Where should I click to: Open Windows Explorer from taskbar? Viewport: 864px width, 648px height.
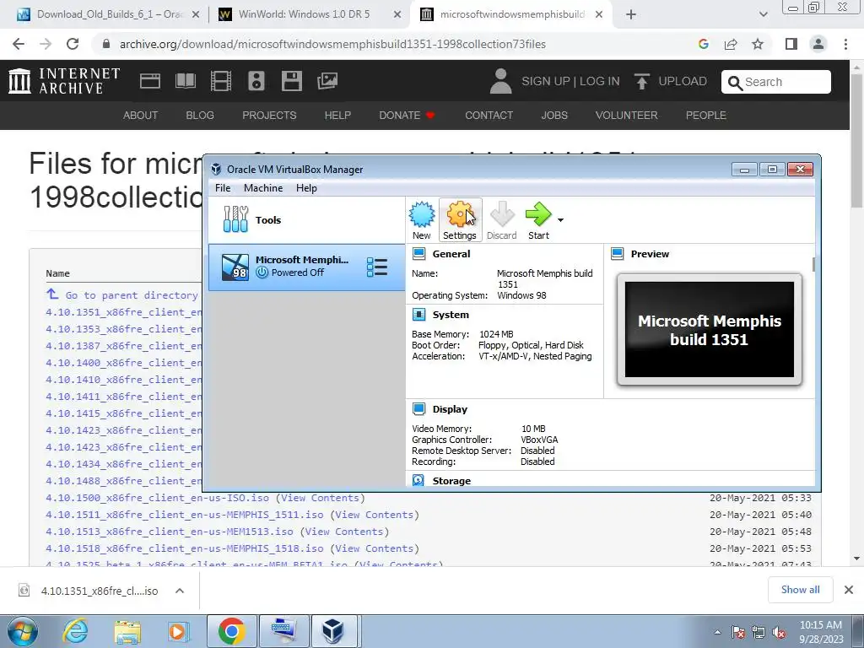pyautogui.click(x=127, y=631)
